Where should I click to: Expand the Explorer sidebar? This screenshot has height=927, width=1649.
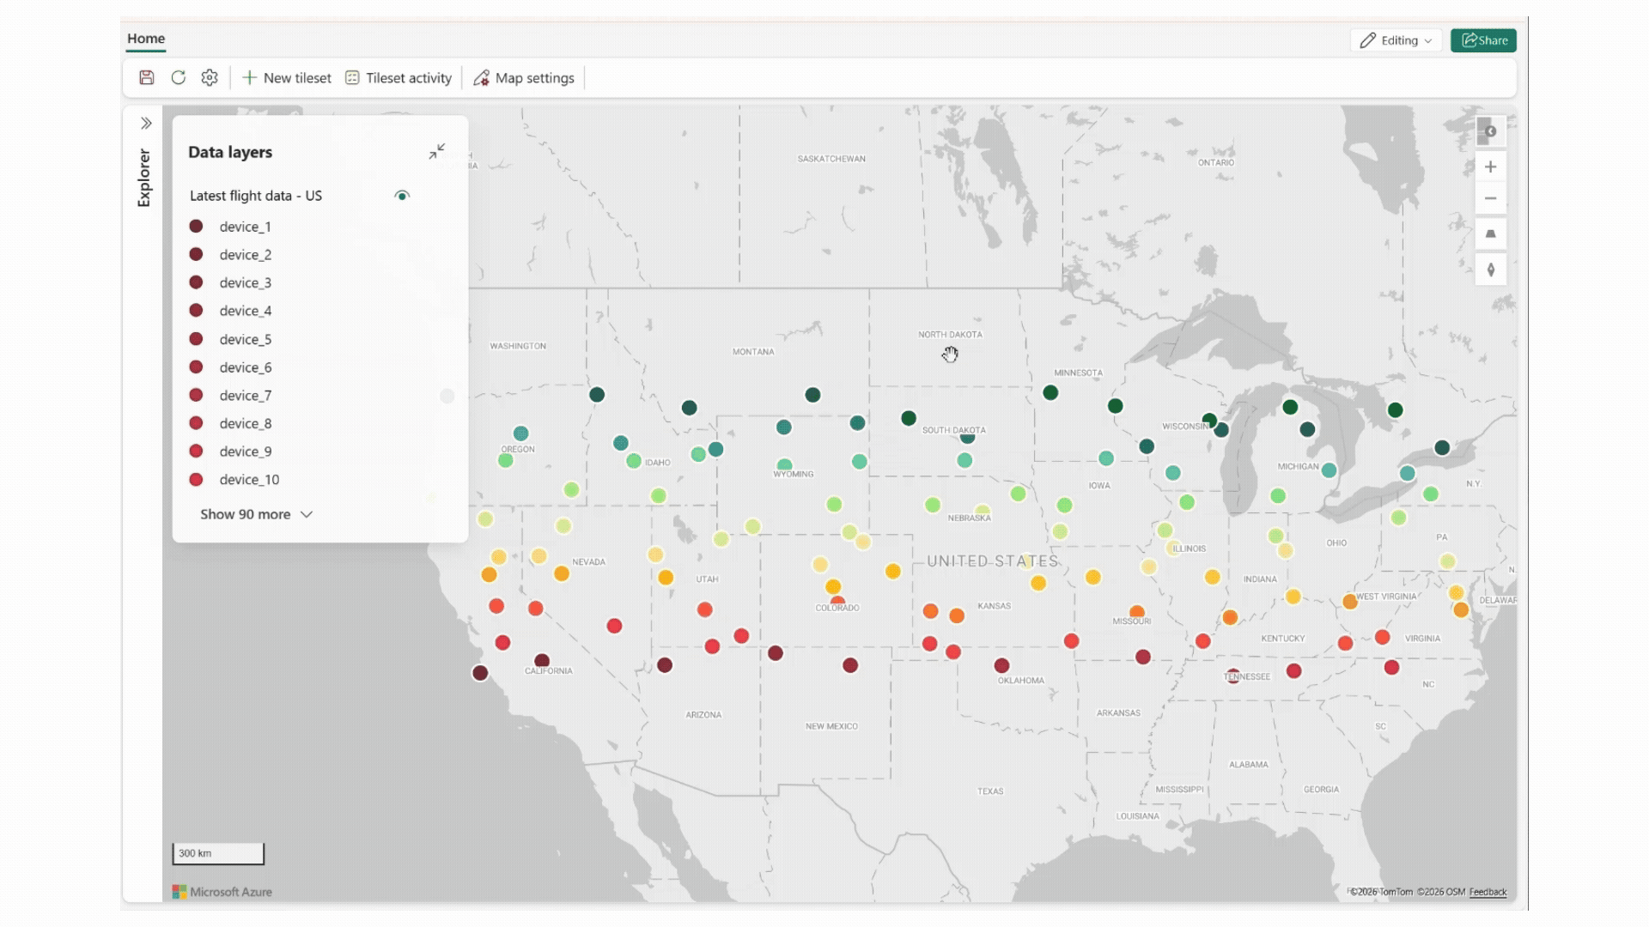(145, 122)
